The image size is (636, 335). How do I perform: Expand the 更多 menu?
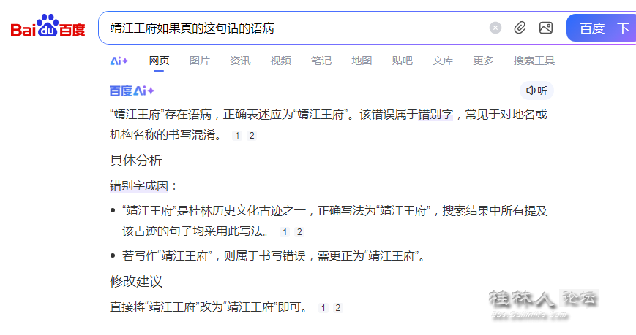point(483,61)
